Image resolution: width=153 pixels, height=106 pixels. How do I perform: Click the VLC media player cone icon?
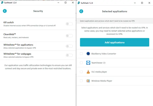click(x=88, y=72)
